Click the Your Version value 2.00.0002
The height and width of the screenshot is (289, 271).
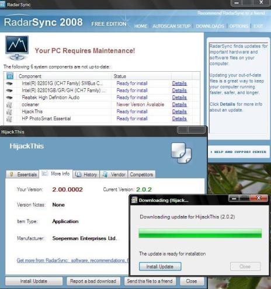coord(68,190)
